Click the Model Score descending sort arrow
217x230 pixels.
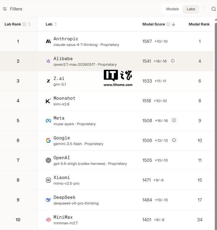[173, 24]
